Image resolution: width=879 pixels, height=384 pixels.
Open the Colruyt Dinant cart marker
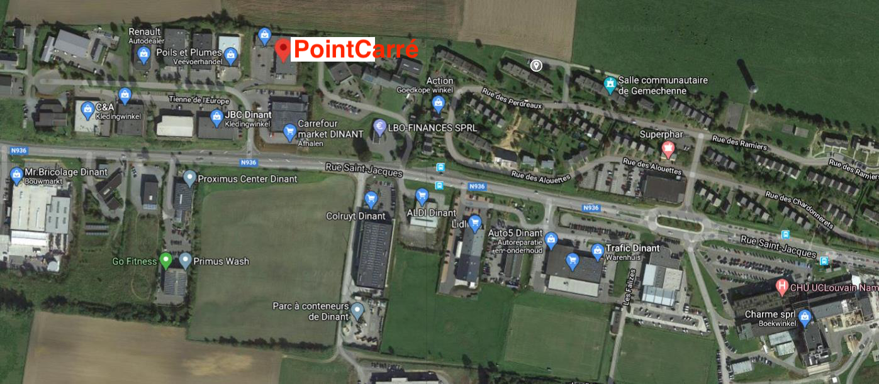coord(371,200)
